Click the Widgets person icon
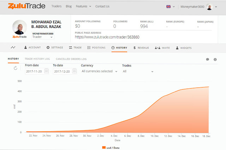Screen dimensions: 226x150 [x=177, y=48]
